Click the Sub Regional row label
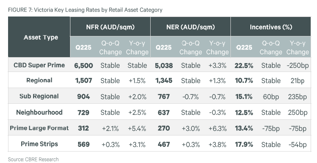This screenshot has height=163, width=317. [39, 96]
